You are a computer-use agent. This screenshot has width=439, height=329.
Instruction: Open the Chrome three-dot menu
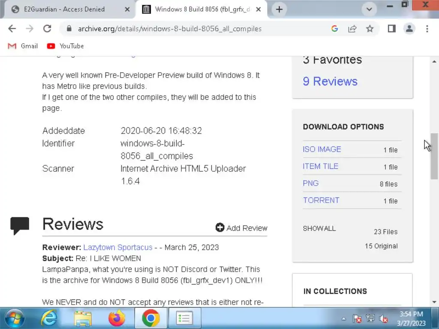(427, 29)
